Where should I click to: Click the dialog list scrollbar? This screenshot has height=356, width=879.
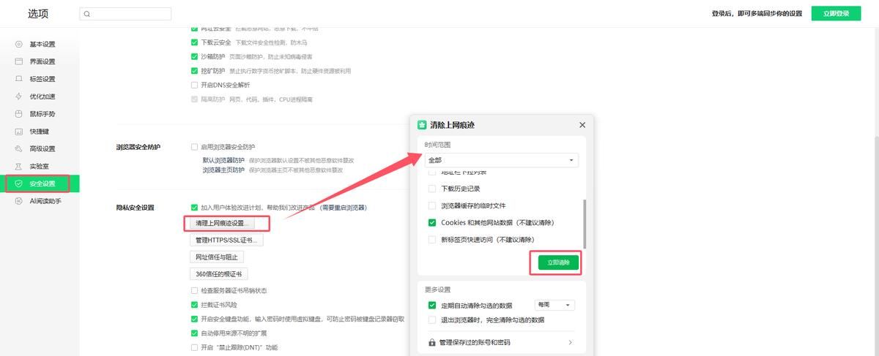coord(585,224)
